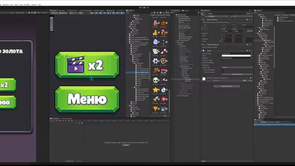Select the highlighted Rect tool in Scene overlay

point(52,28)
